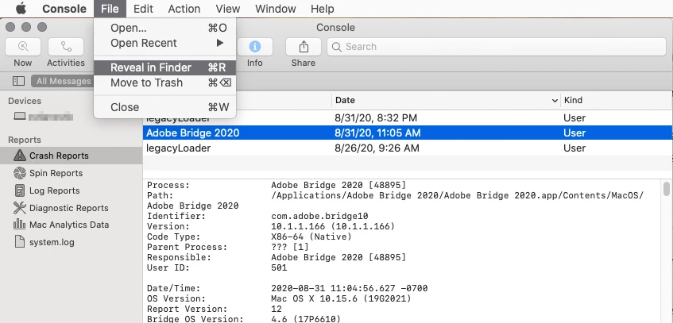
Task: Click the Identifier com.adobe.bridge10 text
Action: (x=319, y=216)
